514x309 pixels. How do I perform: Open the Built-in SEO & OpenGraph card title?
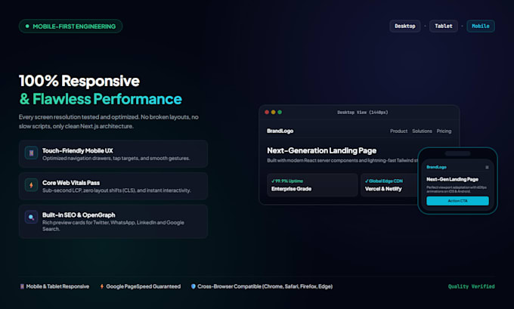click(x=79, y=215)
